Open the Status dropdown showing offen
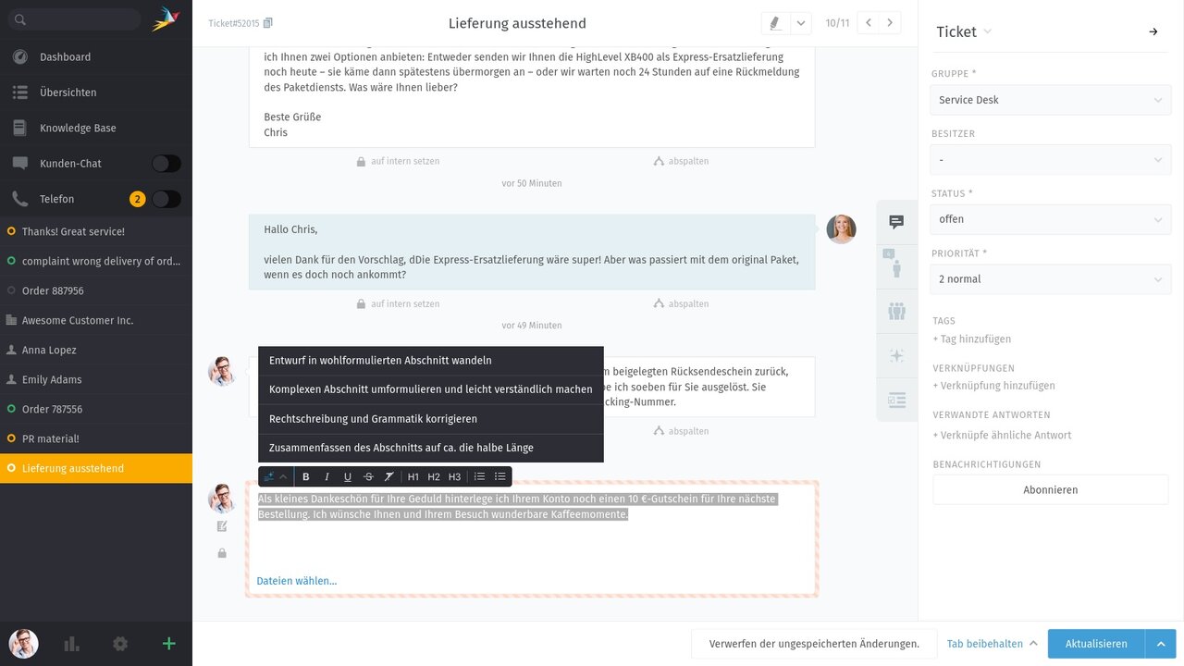 coord(1050,219)
